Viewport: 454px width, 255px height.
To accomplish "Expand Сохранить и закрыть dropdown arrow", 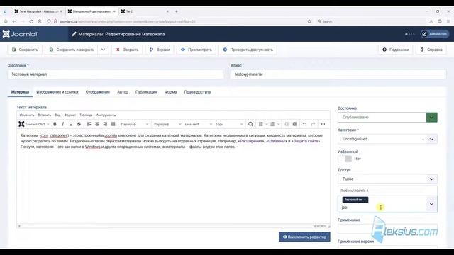I will click(x=103, y=50).
